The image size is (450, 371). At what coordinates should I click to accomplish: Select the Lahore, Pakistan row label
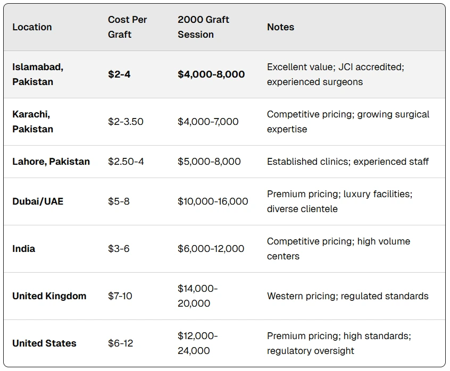(x=51, y=162)
